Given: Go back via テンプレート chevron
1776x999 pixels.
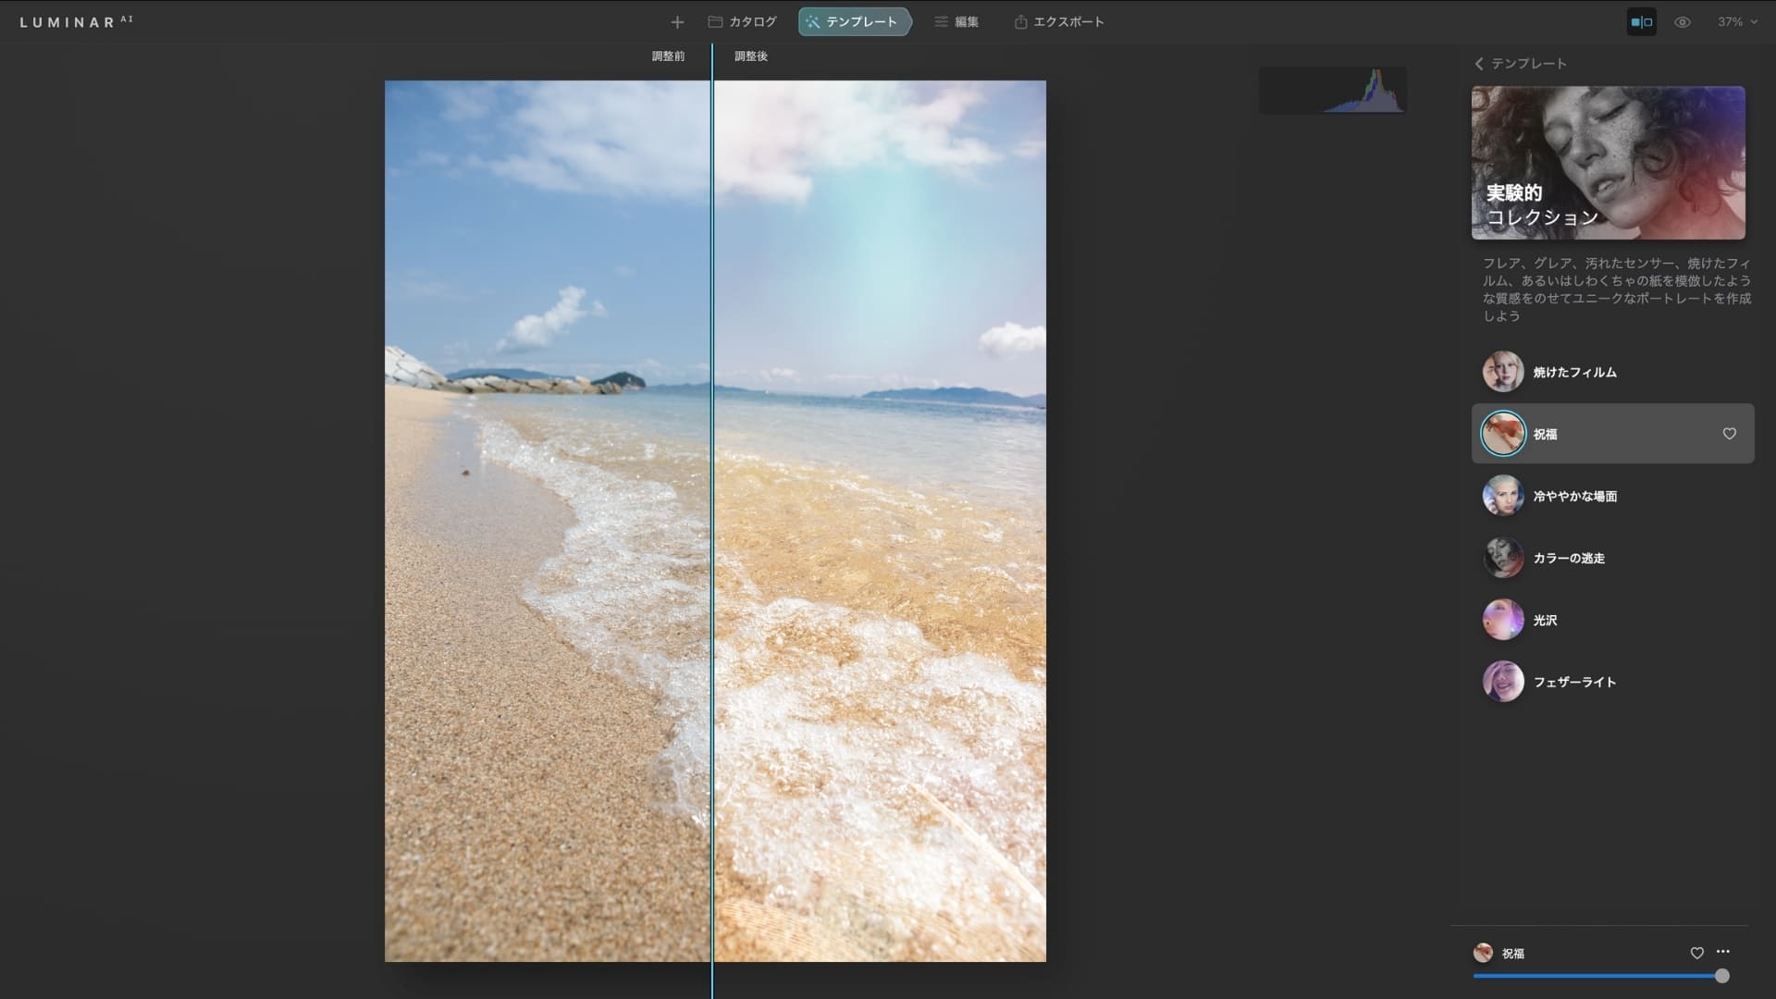Looking at the screenshot, I should [1479, 64].
